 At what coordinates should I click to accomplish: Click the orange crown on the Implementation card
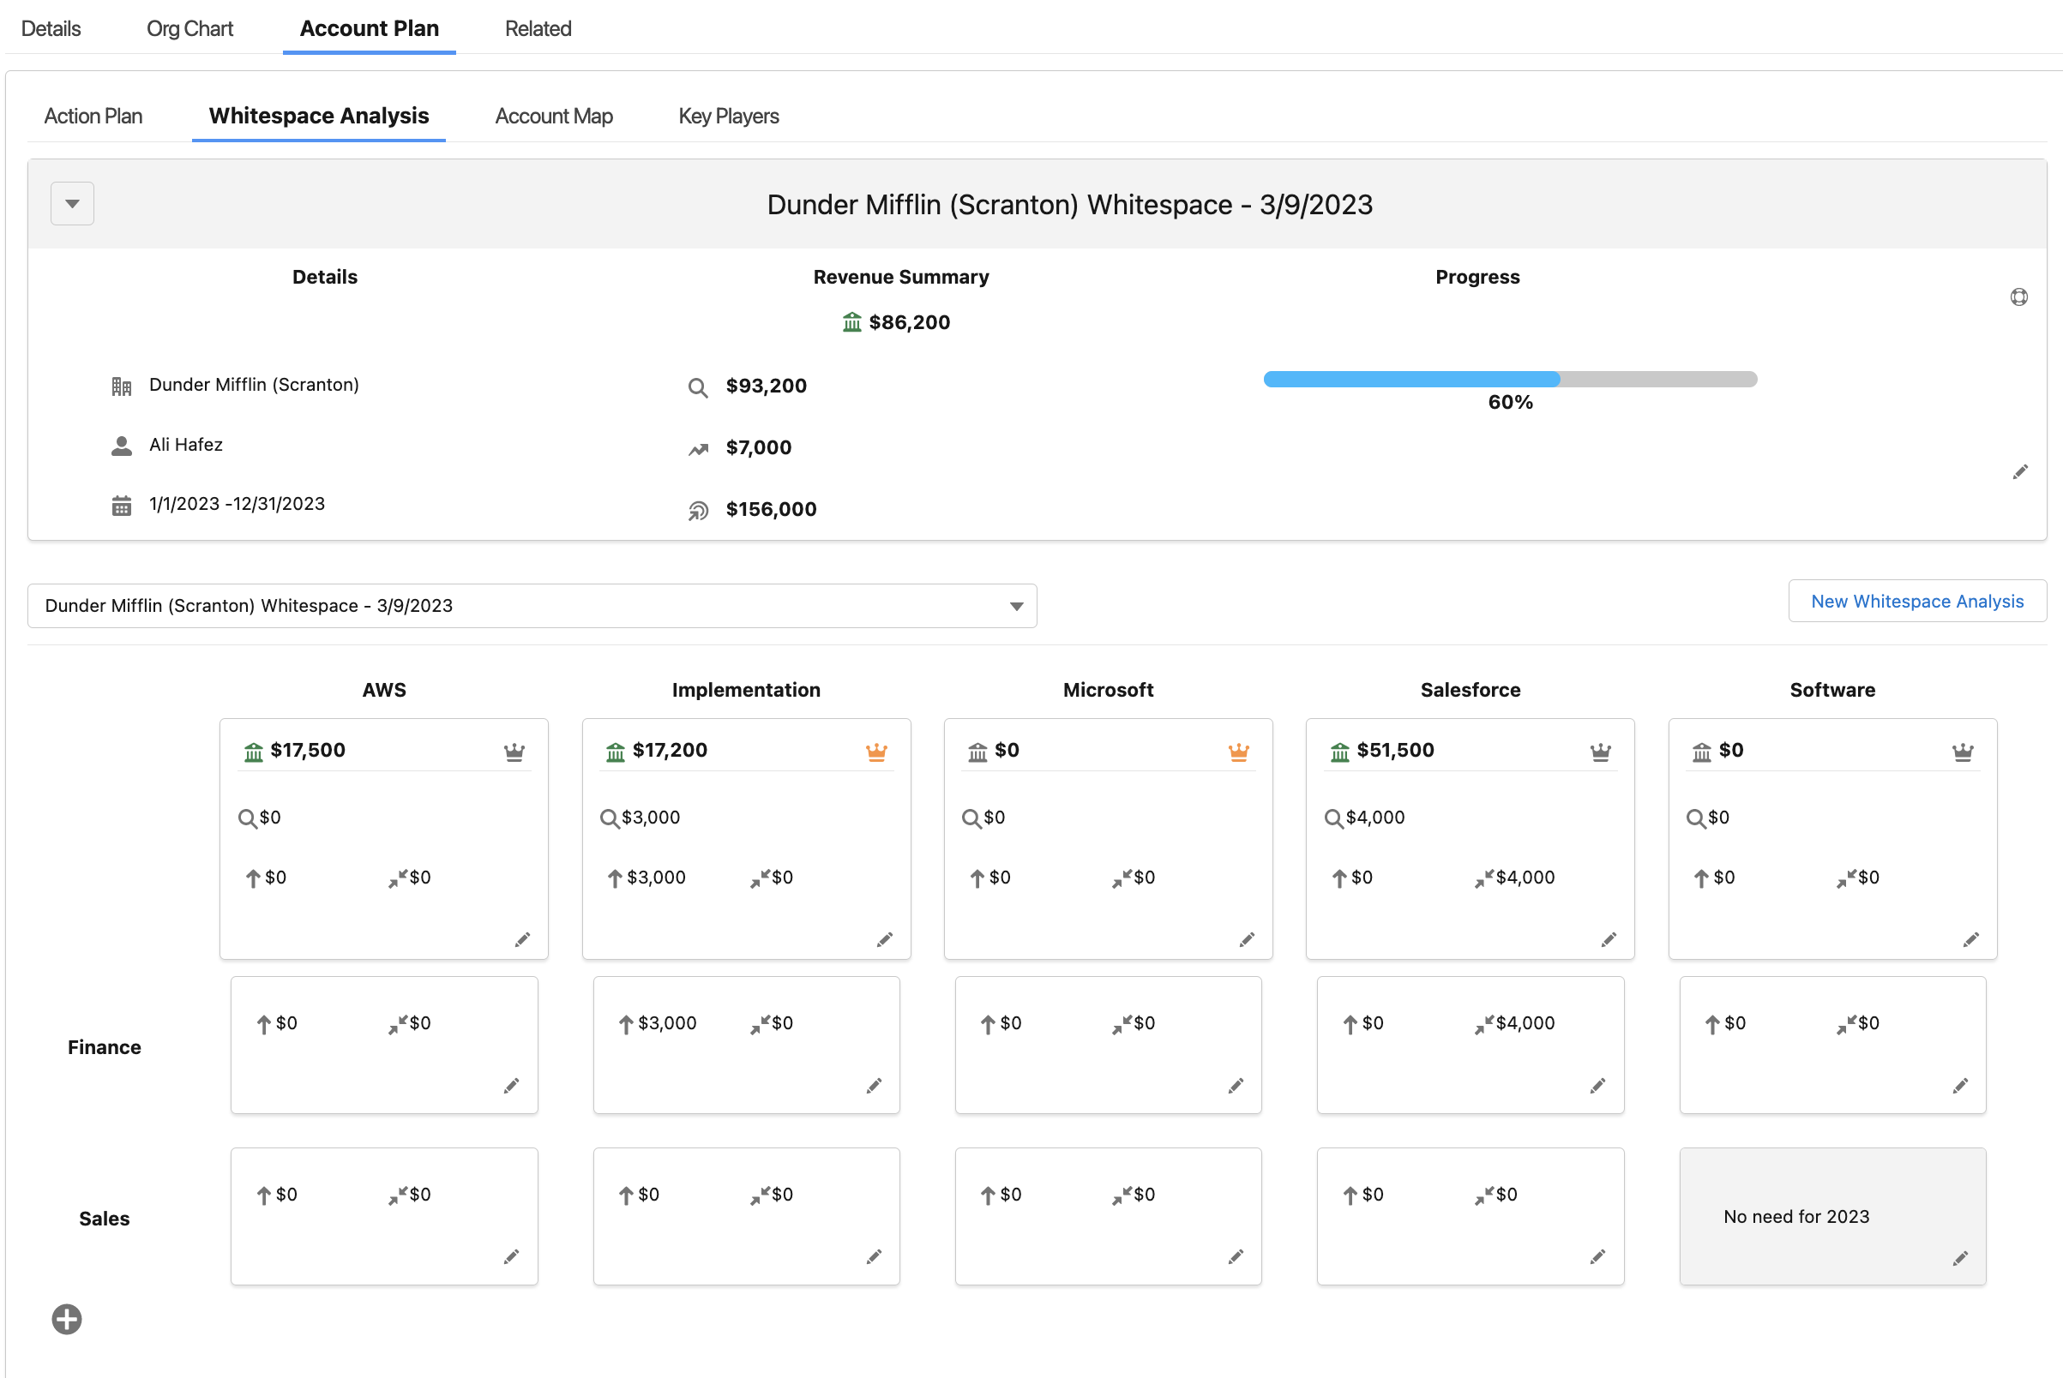876,752
